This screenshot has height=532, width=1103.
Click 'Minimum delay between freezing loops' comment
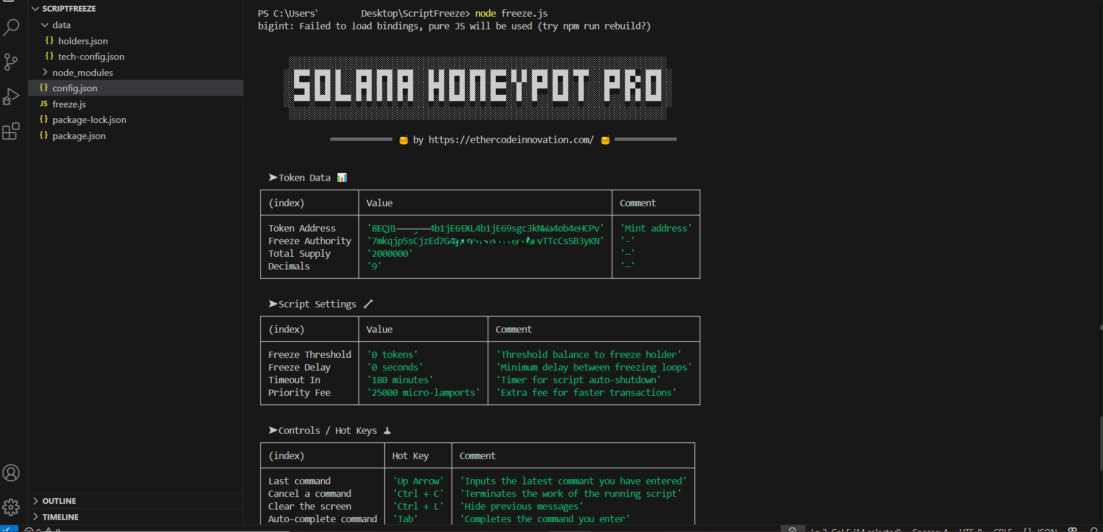(594, 367)
